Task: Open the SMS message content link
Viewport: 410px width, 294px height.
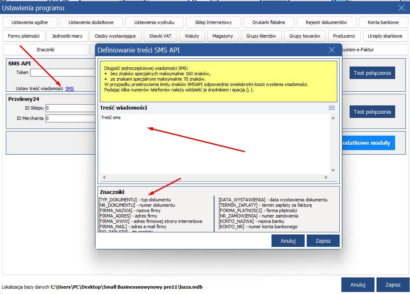Action: pyautogui.click(x=69, y=88)
